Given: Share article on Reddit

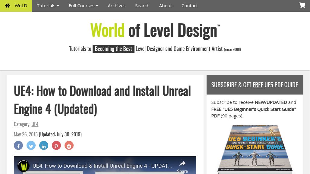Looking at the screenshot, I should coord(69,146).
